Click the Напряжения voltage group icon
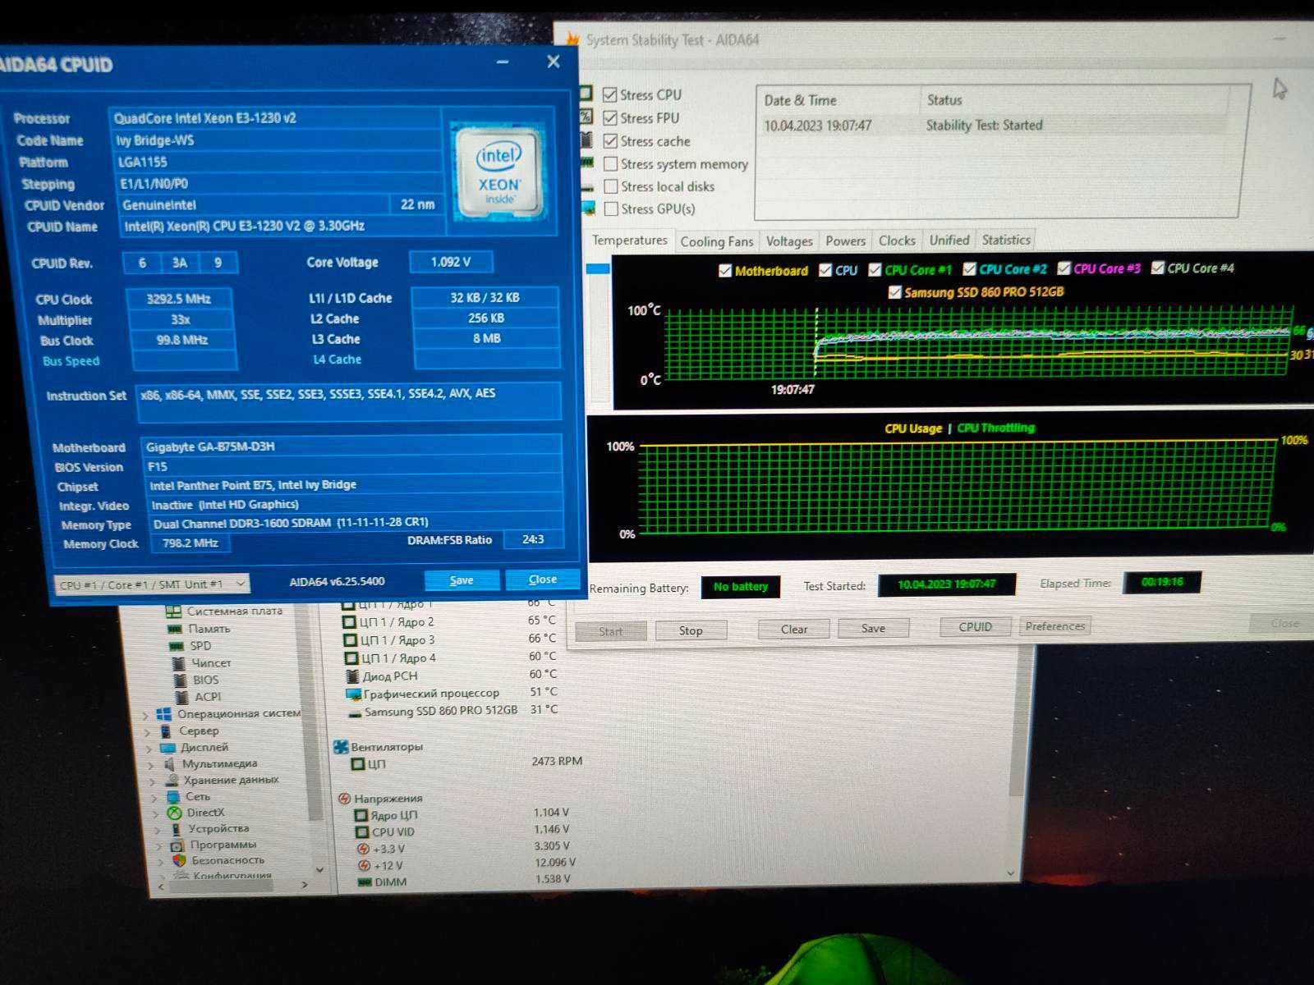Viewport: 1314px width, 985px height. click(345, 798)
